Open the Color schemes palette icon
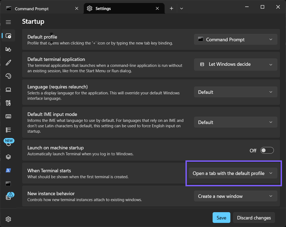Image resolution: width=286 pixels, height=227 pixels. (8, 76)
